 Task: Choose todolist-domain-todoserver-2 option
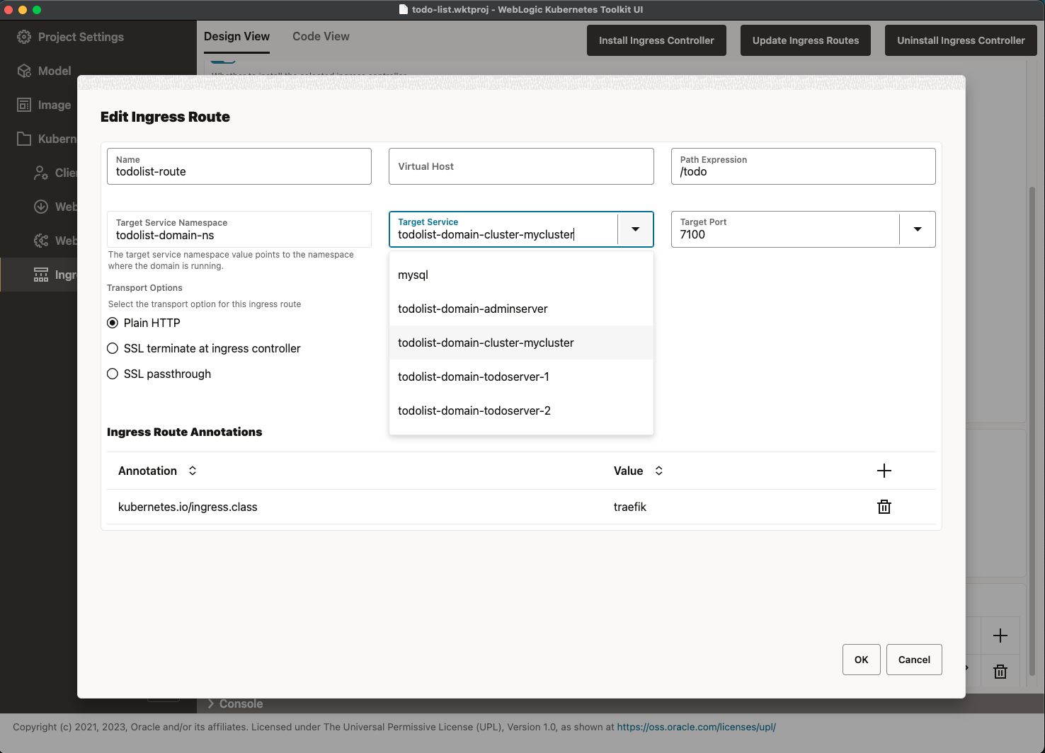(x=521, y=410)
